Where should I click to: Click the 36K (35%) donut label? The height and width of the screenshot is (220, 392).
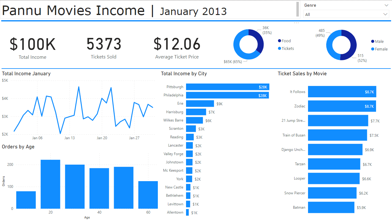pyautogui.click(x=267, y=30)
